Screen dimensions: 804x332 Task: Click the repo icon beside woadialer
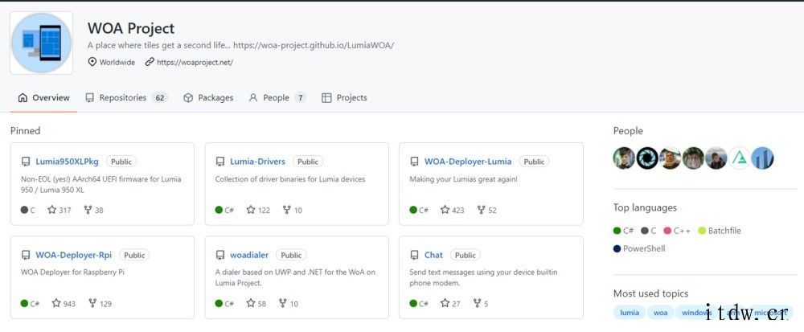[x=220, y=255]
